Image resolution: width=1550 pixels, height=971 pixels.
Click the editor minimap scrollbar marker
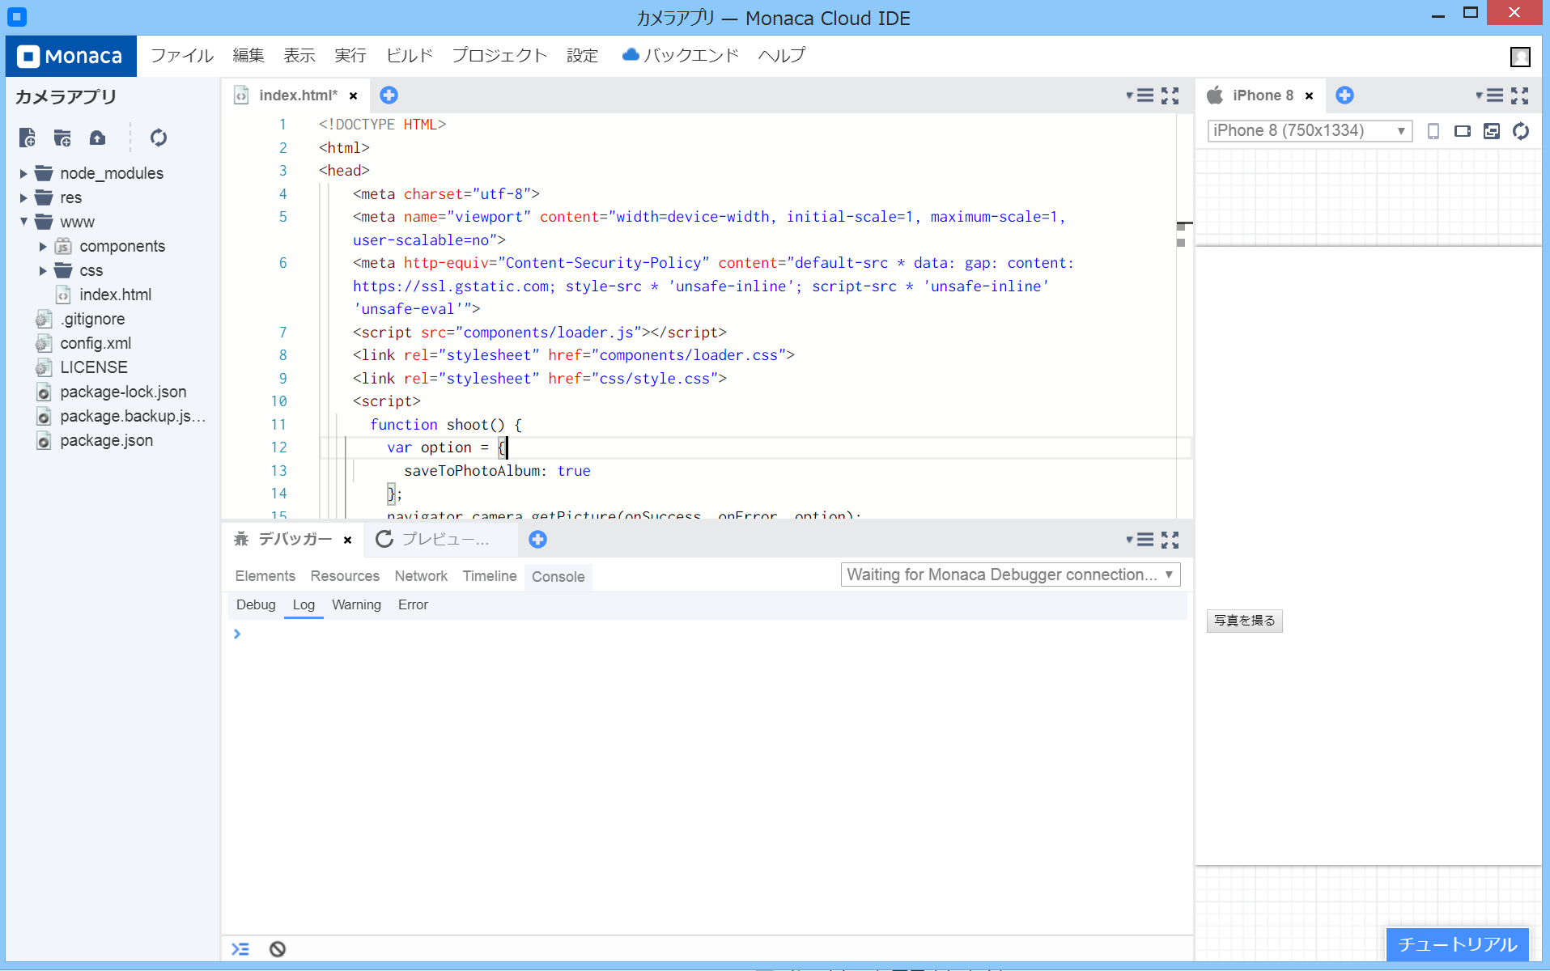pyautogui.click(x=1184, y=225)
